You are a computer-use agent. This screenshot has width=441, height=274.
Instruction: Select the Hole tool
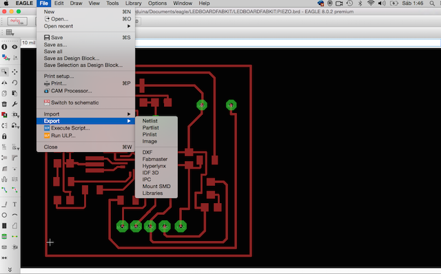pos(4,247)
